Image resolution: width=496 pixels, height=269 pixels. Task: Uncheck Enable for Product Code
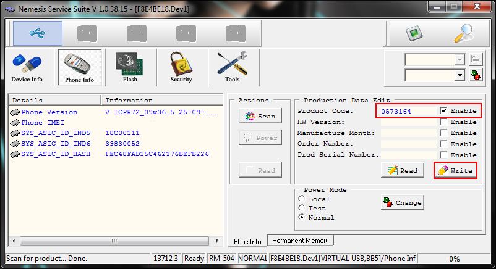point(443,110)
